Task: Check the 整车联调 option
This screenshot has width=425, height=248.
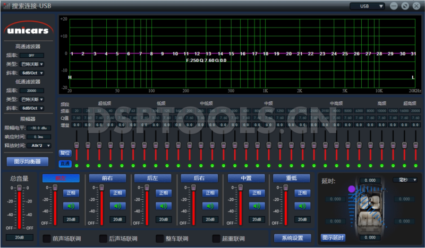Action: 160,238
